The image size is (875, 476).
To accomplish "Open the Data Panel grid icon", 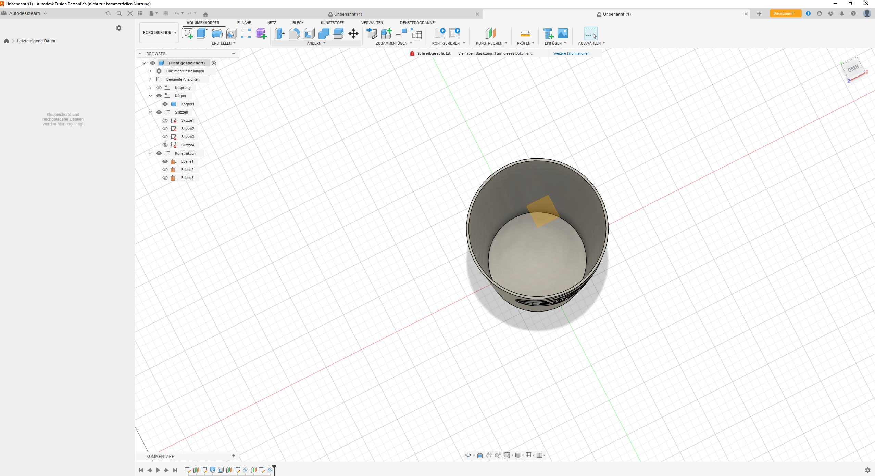I will (x=140, y=13).
